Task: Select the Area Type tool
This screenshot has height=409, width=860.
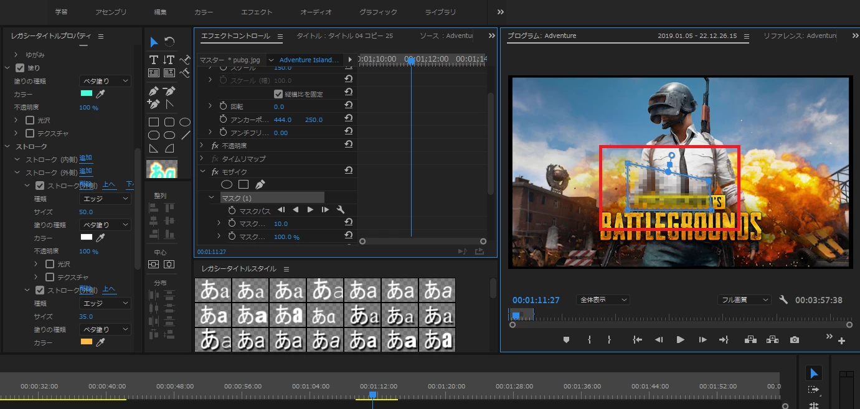Action: point(154,73)
